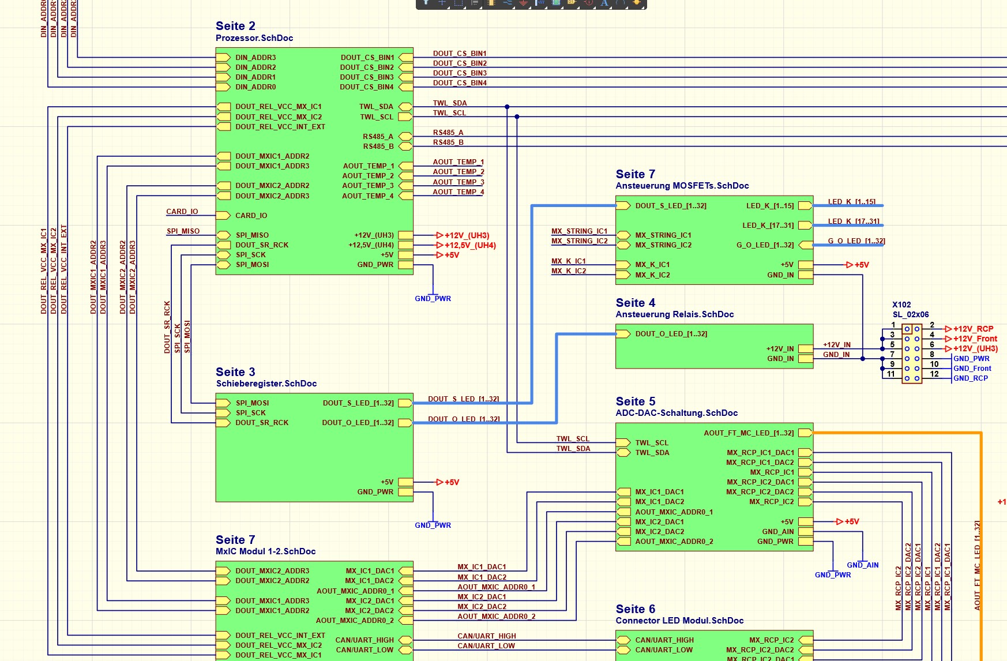Click the Ansteuerung Relais.SchDoc sheet label

(674, 314)
